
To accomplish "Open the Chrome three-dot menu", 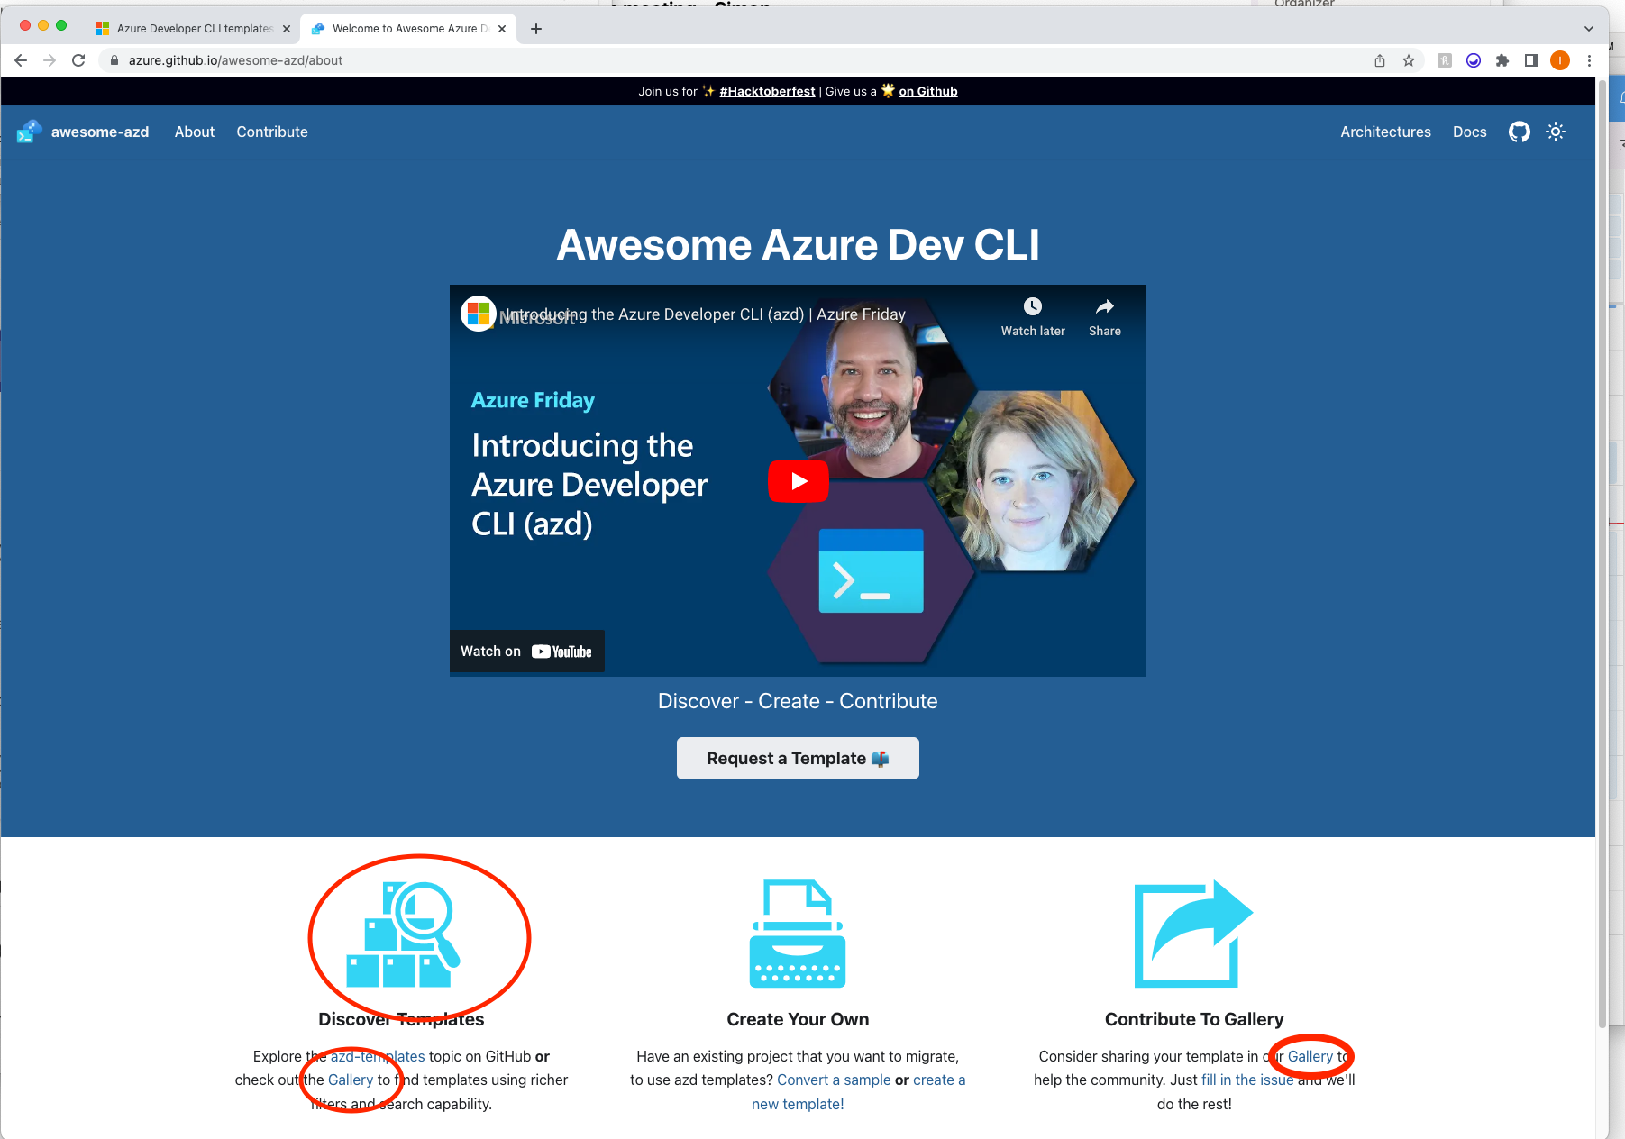I will coord(1590,60).
